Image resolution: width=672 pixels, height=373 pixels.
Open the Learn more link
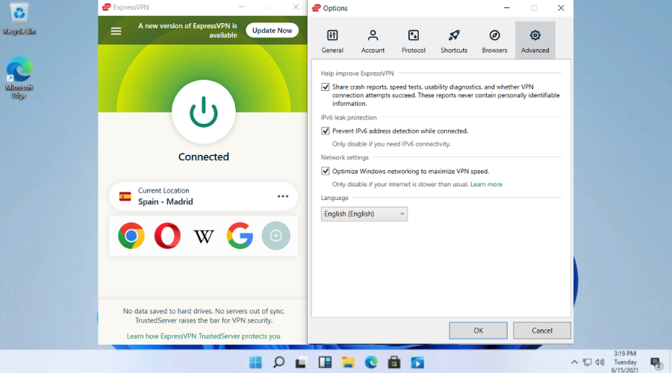coord(486,184)
